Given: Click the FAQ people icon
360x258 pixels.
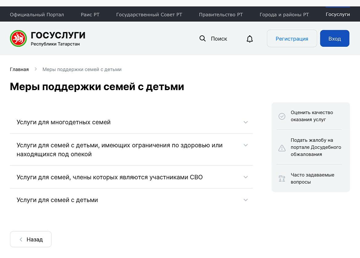Looking at the screenshot, I should [x=282, y=178].
